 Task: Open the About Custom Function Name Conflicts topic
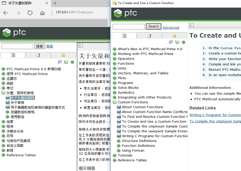coord(155,112)
